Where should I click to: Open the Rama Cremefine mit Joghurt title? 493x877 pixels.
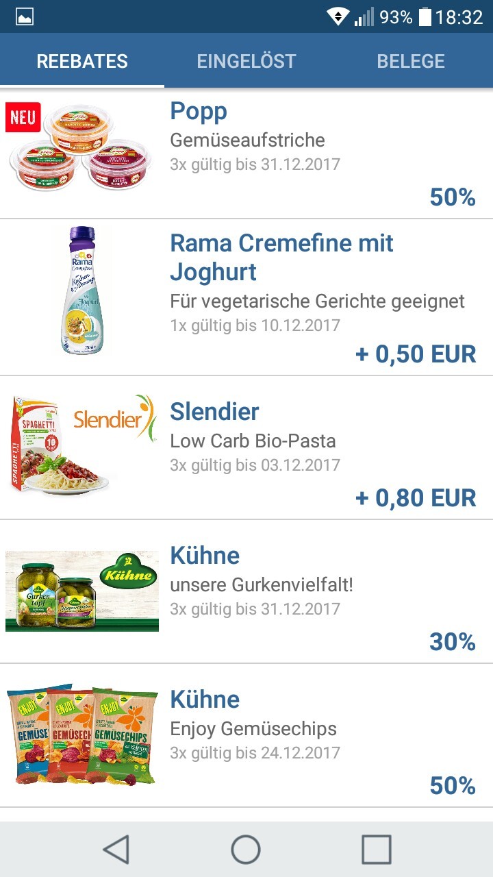(281, 257)
